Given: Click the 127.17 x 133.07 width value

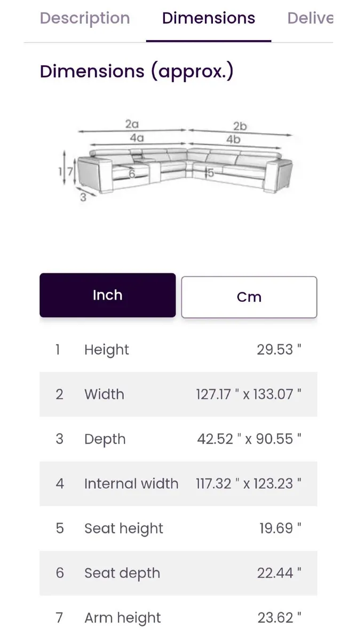Looking at the screenshot, I should [x=249, y=395].
